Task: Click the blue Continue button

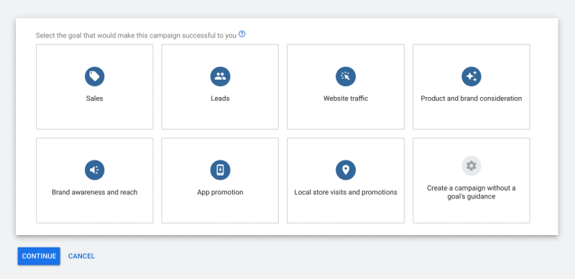Action: [x=39, y=256]
